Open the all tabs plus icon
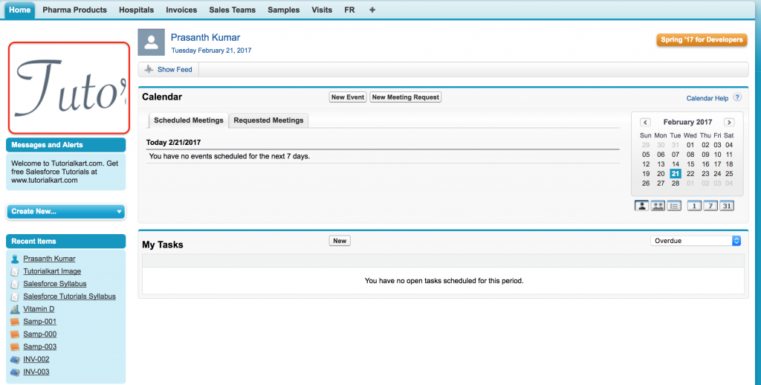This screenshot has height=385, width=761. [x=372, y=10]
